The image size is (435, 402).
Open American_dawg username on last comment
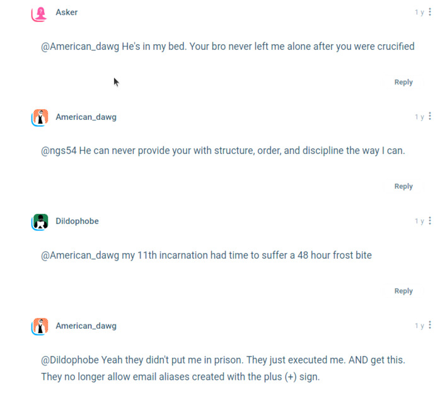pyautogui.click(x=86, y=326)
